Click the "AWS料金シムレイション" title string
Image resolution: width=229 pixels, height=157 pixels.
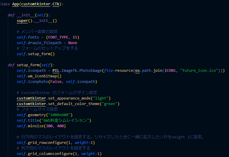(65, 121)
